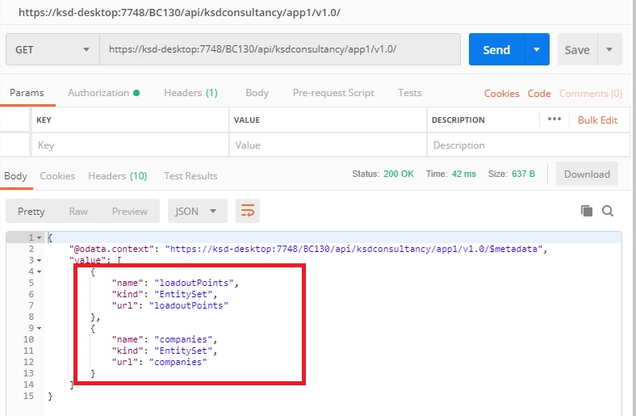This screenshot has width=636, height=416.
Task: Click the Download response button
Action: coord(587,174)
